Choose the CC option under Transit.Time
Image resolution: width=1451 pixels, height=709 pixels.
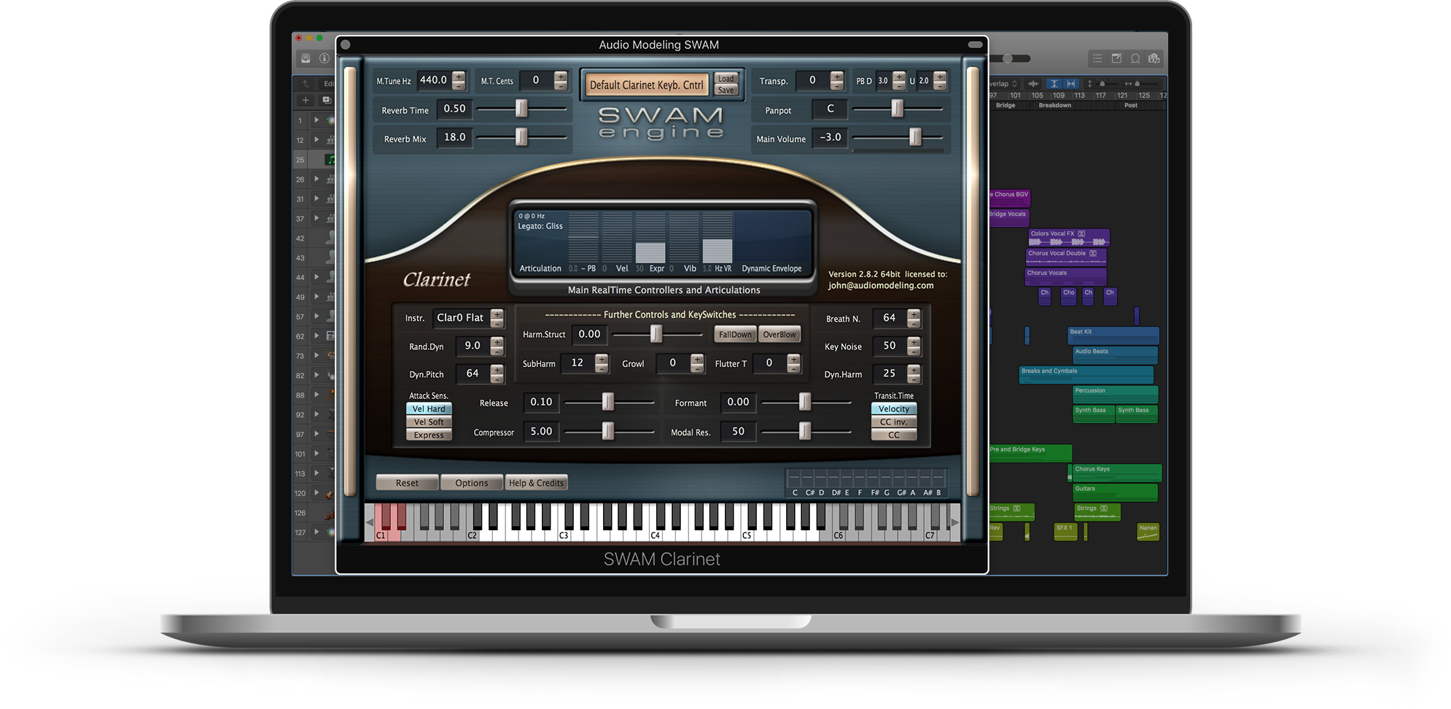(x=894, y=435)
